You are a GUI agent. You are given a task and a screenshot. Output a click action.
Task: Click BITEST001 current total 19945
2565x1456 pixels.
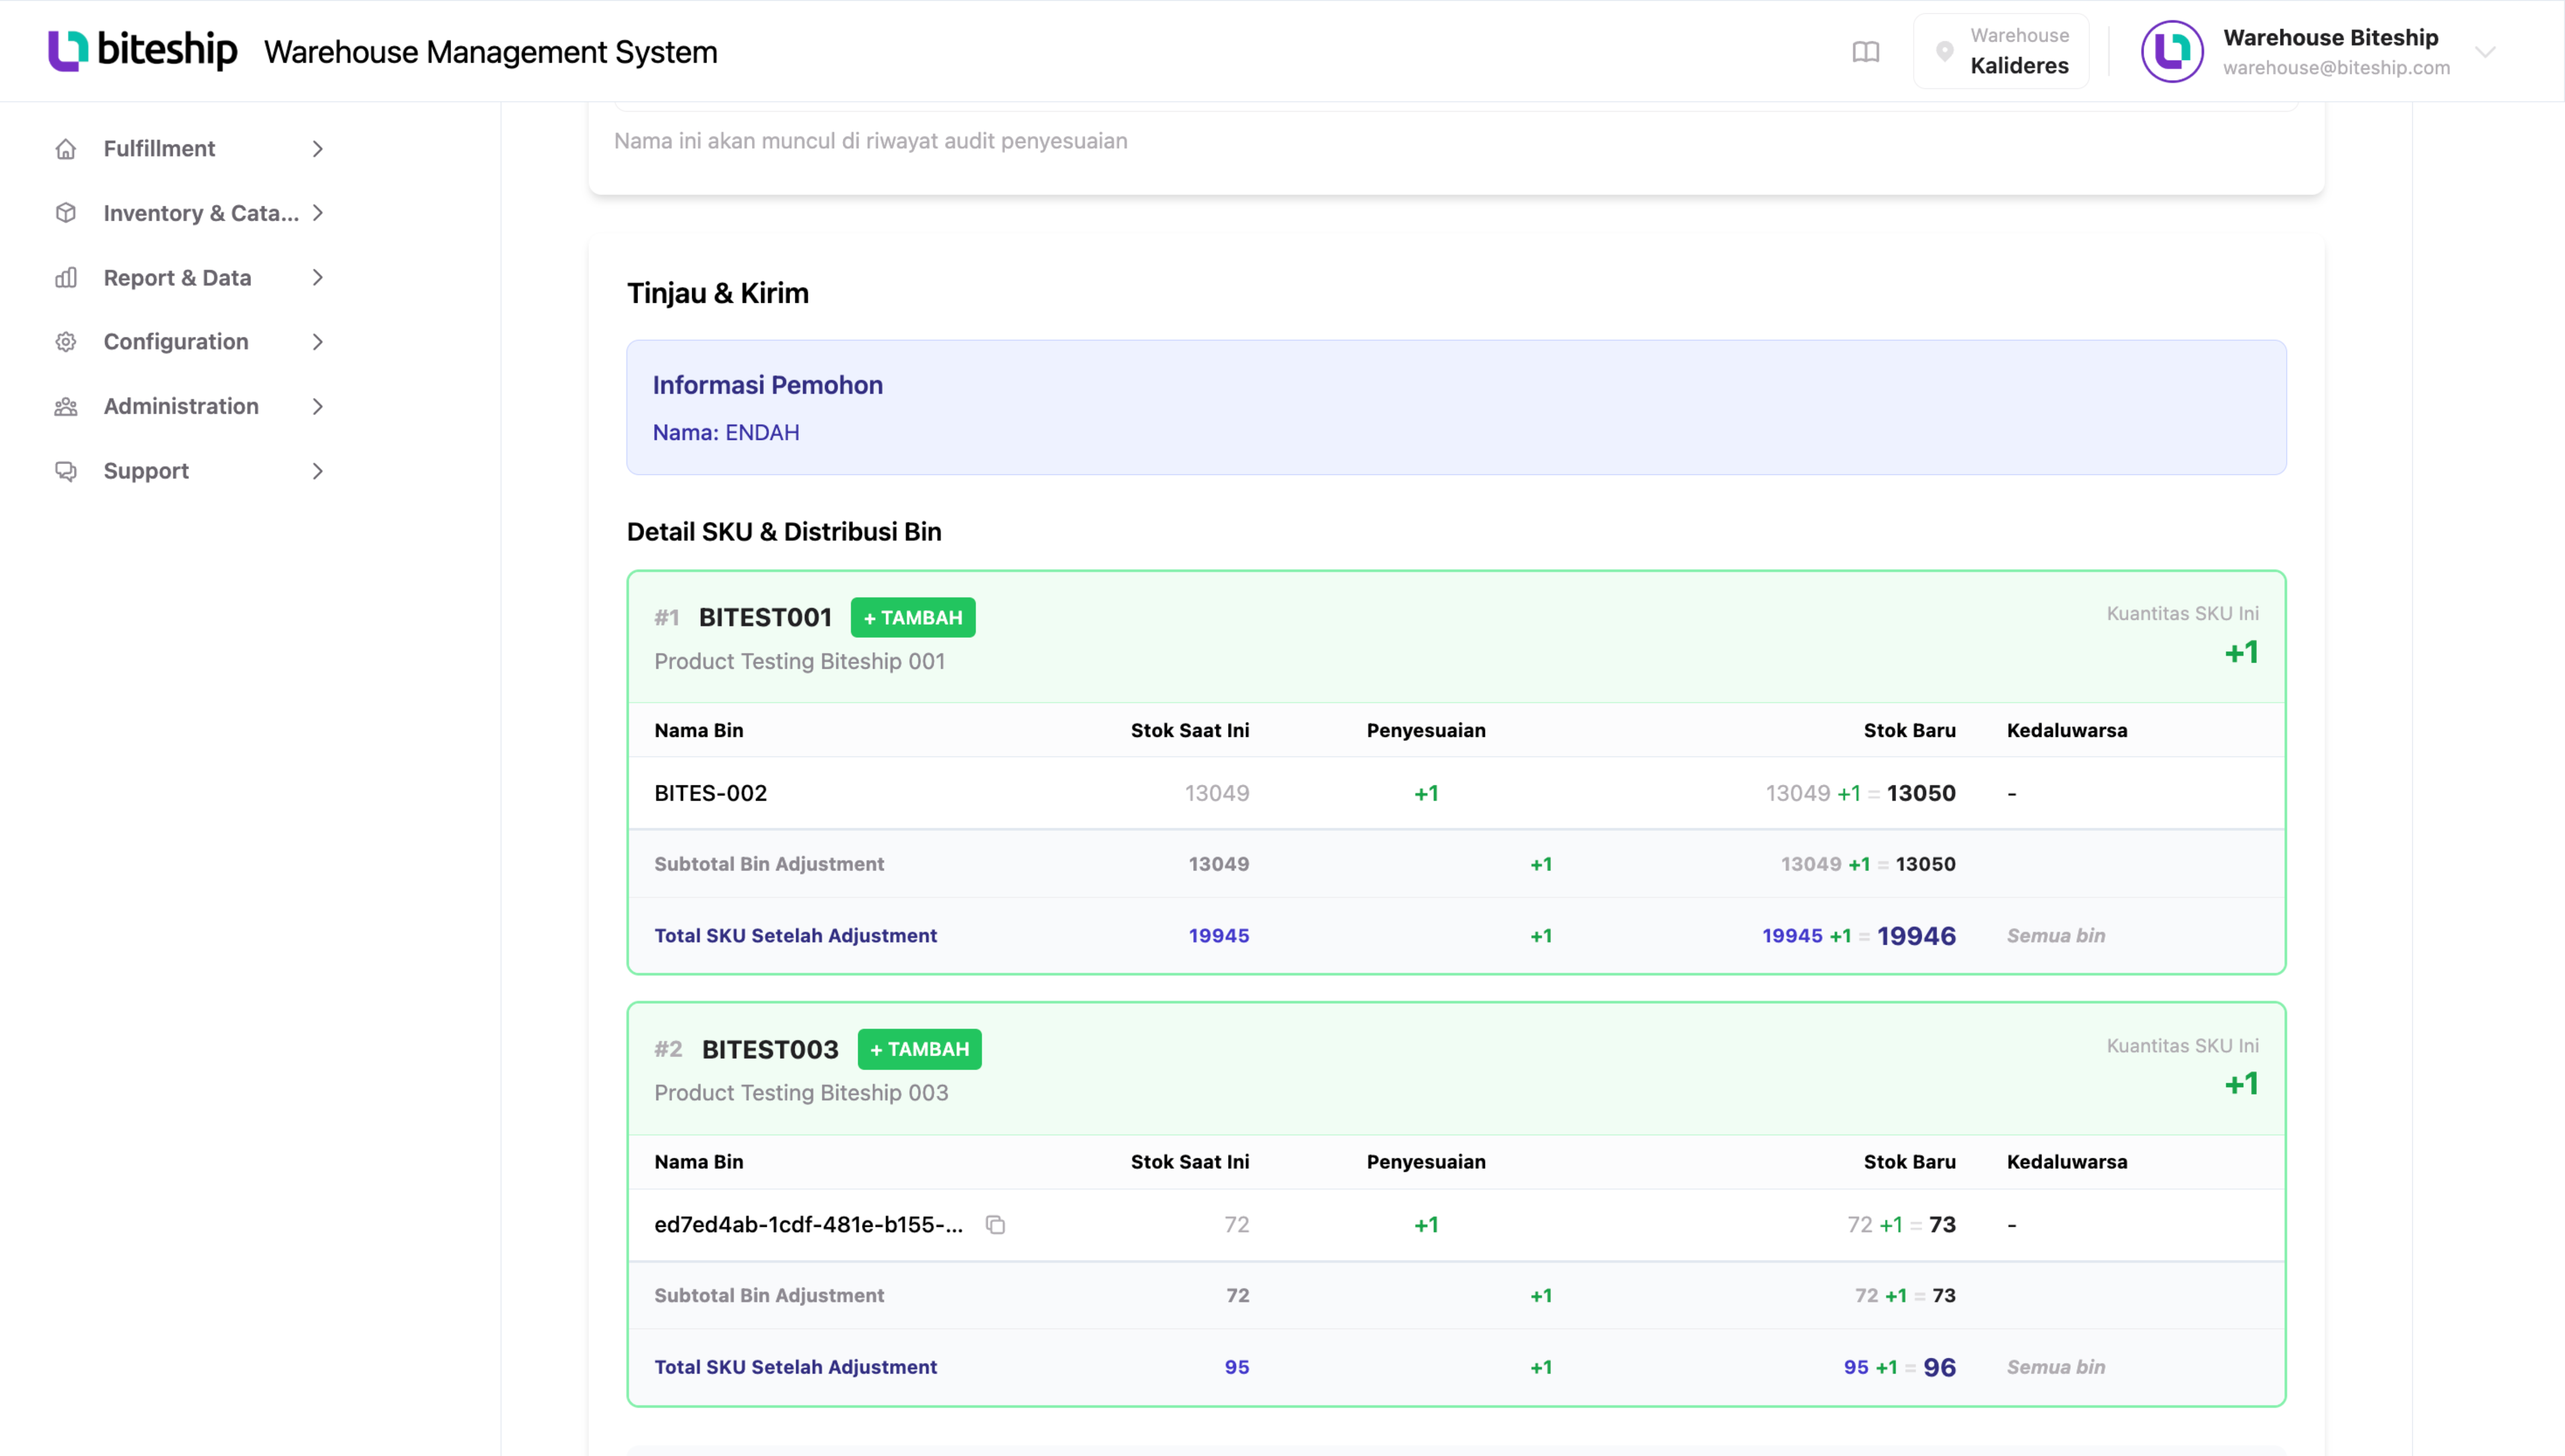click(x=1219, y=936)
